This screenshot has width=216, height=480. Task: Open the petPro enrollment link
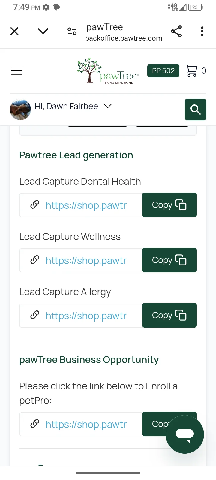tap(86, 424)
